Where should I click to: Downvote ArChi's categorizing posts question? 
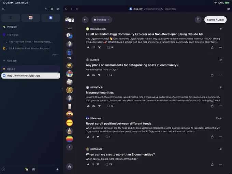click(x=99, y=75)
